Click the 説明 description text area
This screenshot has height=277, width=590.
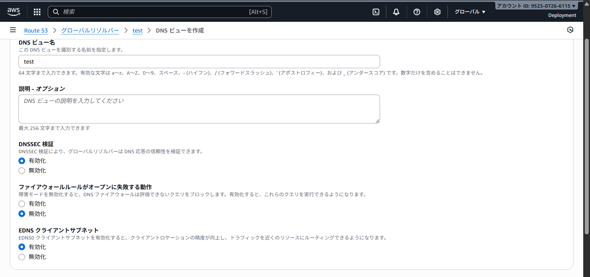[199, 109]
